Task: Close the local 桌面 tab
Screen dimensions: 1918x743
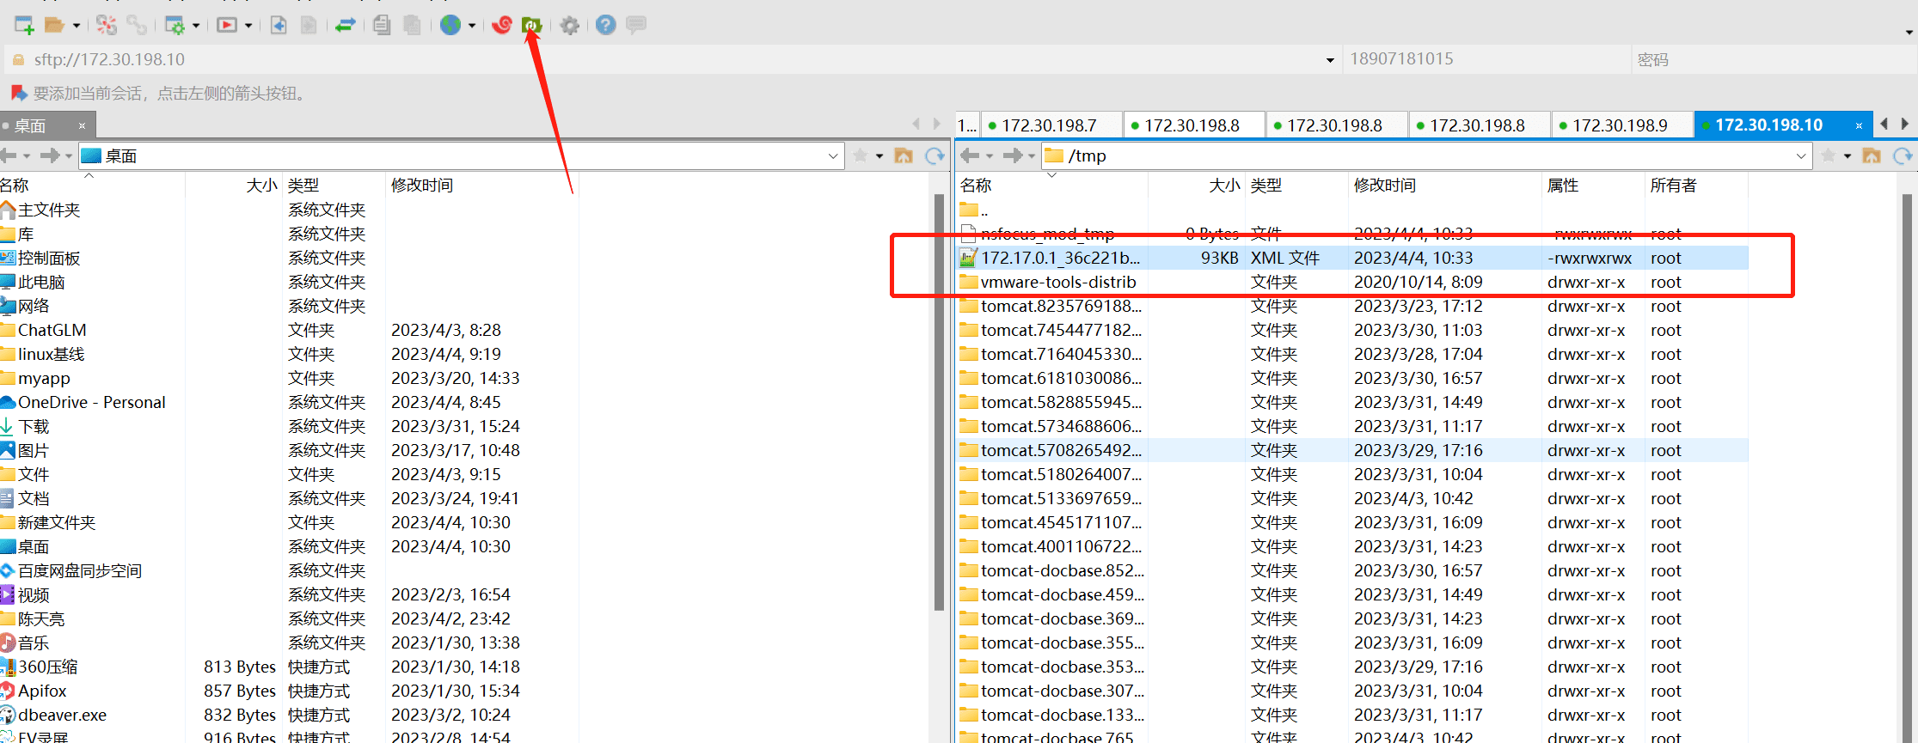Action: tap(83, 125)
